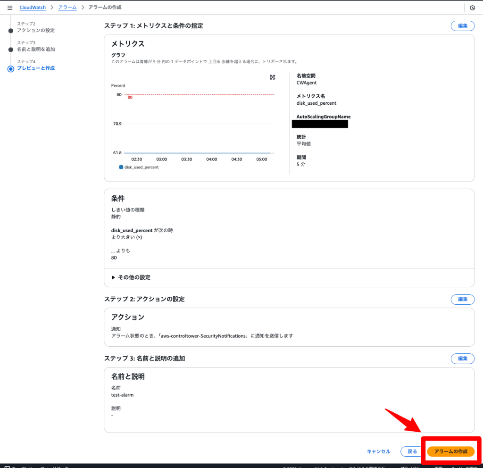
Task: Click 編集 for step 2 action settings
Action: pos(463,300)
